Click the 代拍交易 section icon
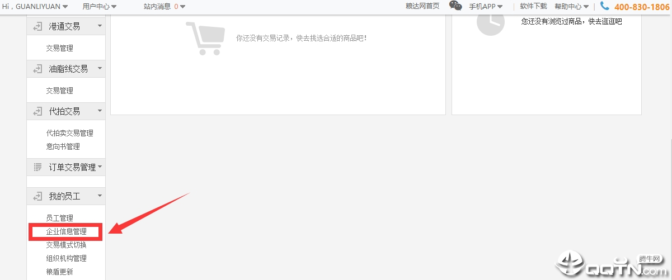 (37, 111)
